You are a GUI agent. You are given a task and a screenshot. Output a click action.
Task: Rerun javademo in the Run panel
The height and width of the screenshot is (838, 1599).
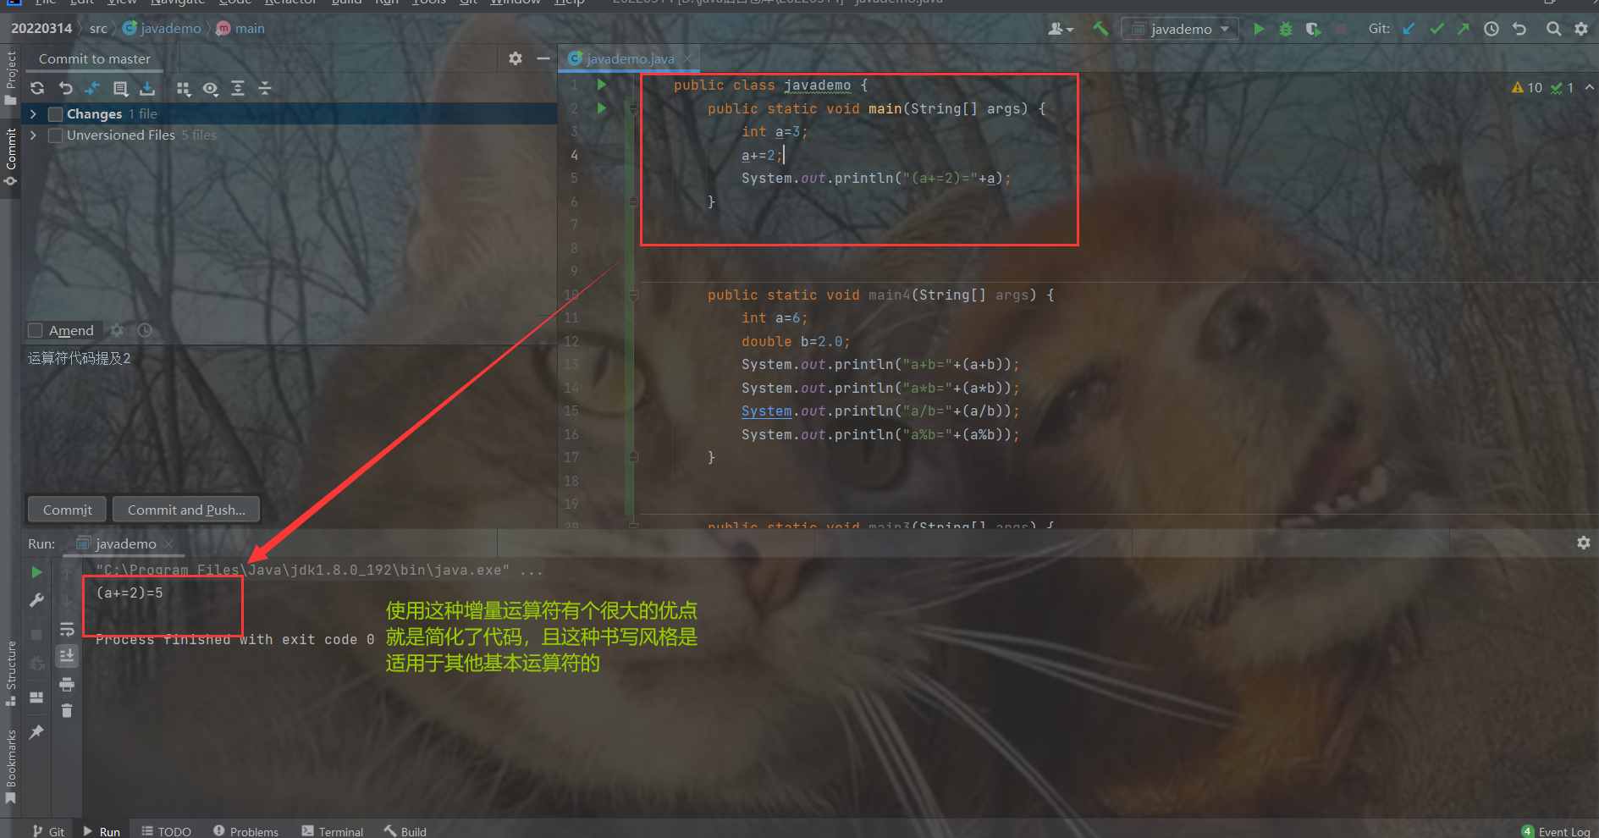tap(36, 572)
